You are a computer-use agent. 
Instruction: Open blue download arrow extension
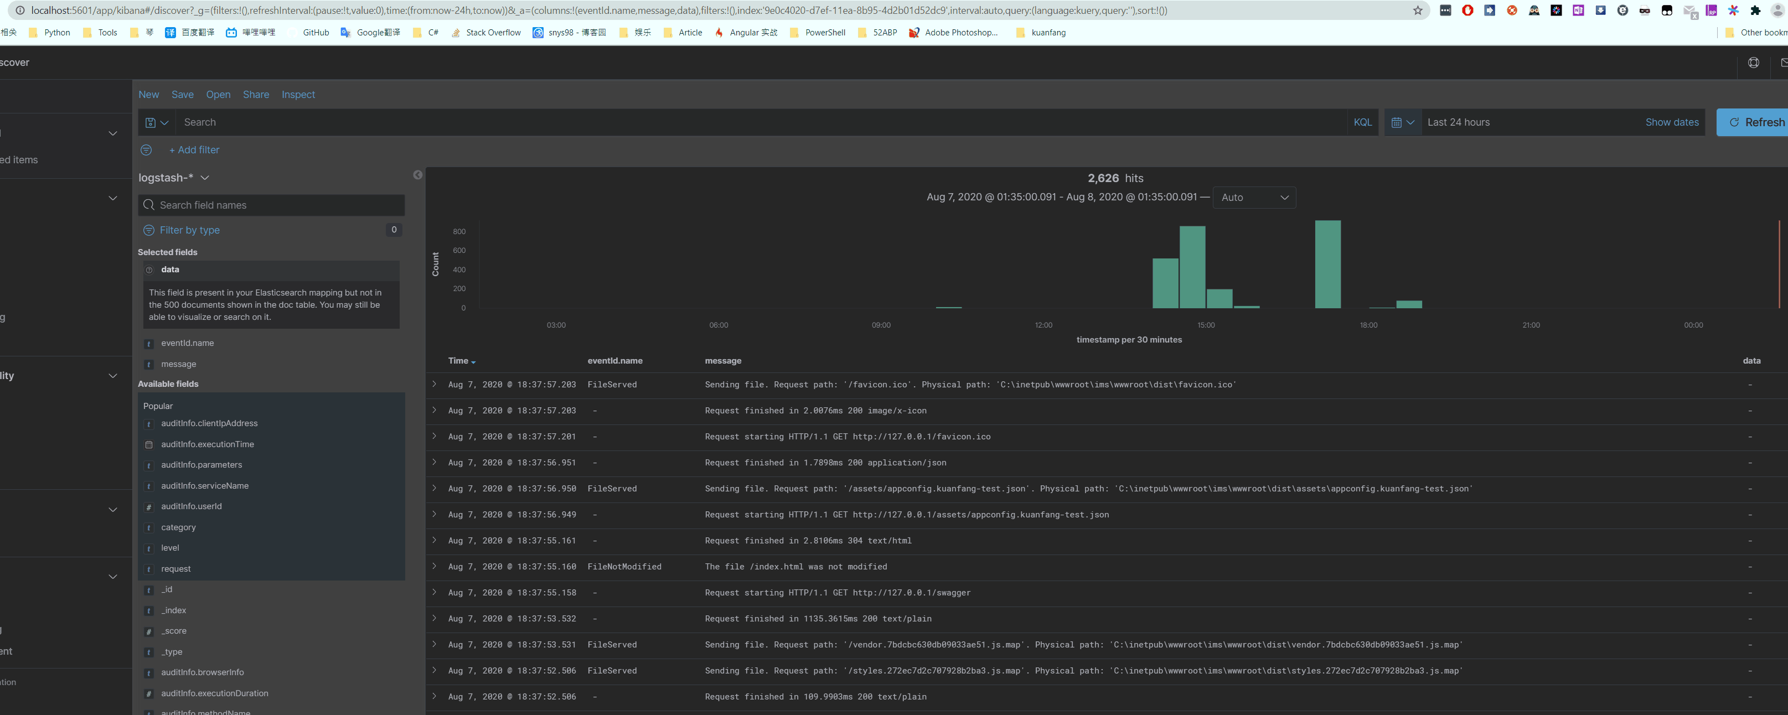click(1600, 11)
